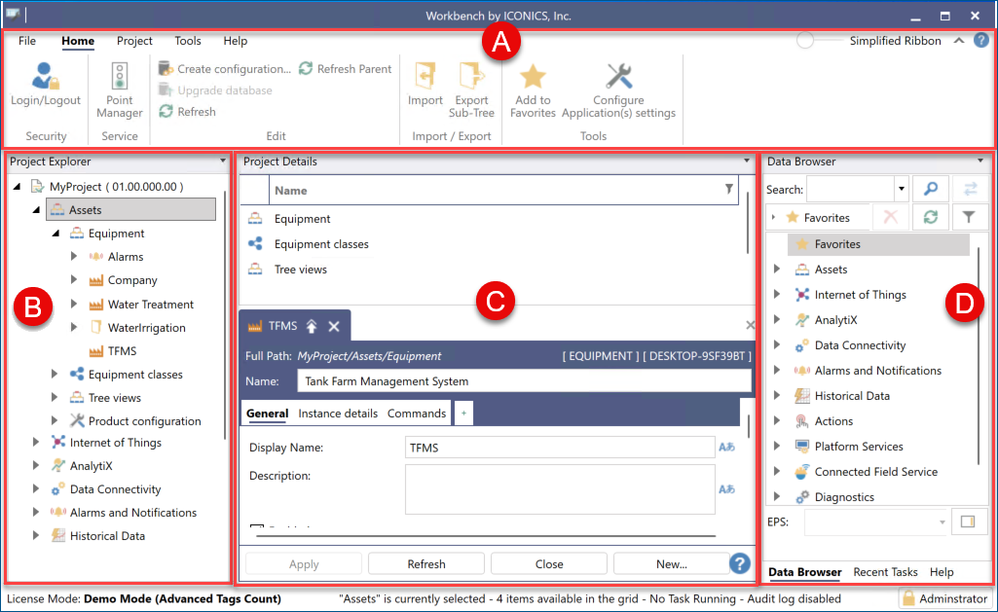Open Configure Application(s) settings
998x612 pixels.
[x=618, y=90]
